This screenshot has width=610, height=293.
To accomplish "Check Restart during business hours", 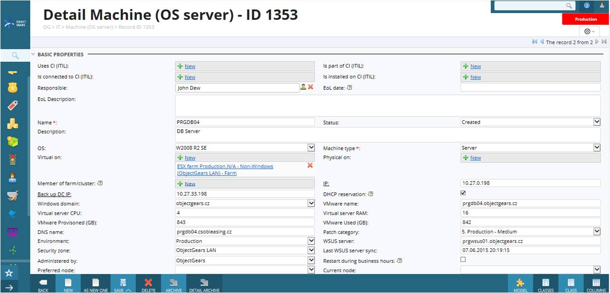I will pyautogui.click(x=463, y=260).
